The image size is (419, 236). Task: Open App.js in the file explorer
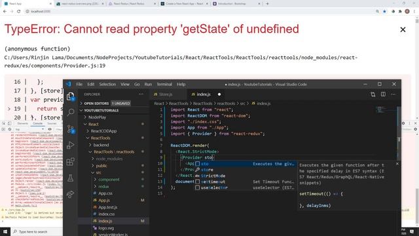[104, 200]
